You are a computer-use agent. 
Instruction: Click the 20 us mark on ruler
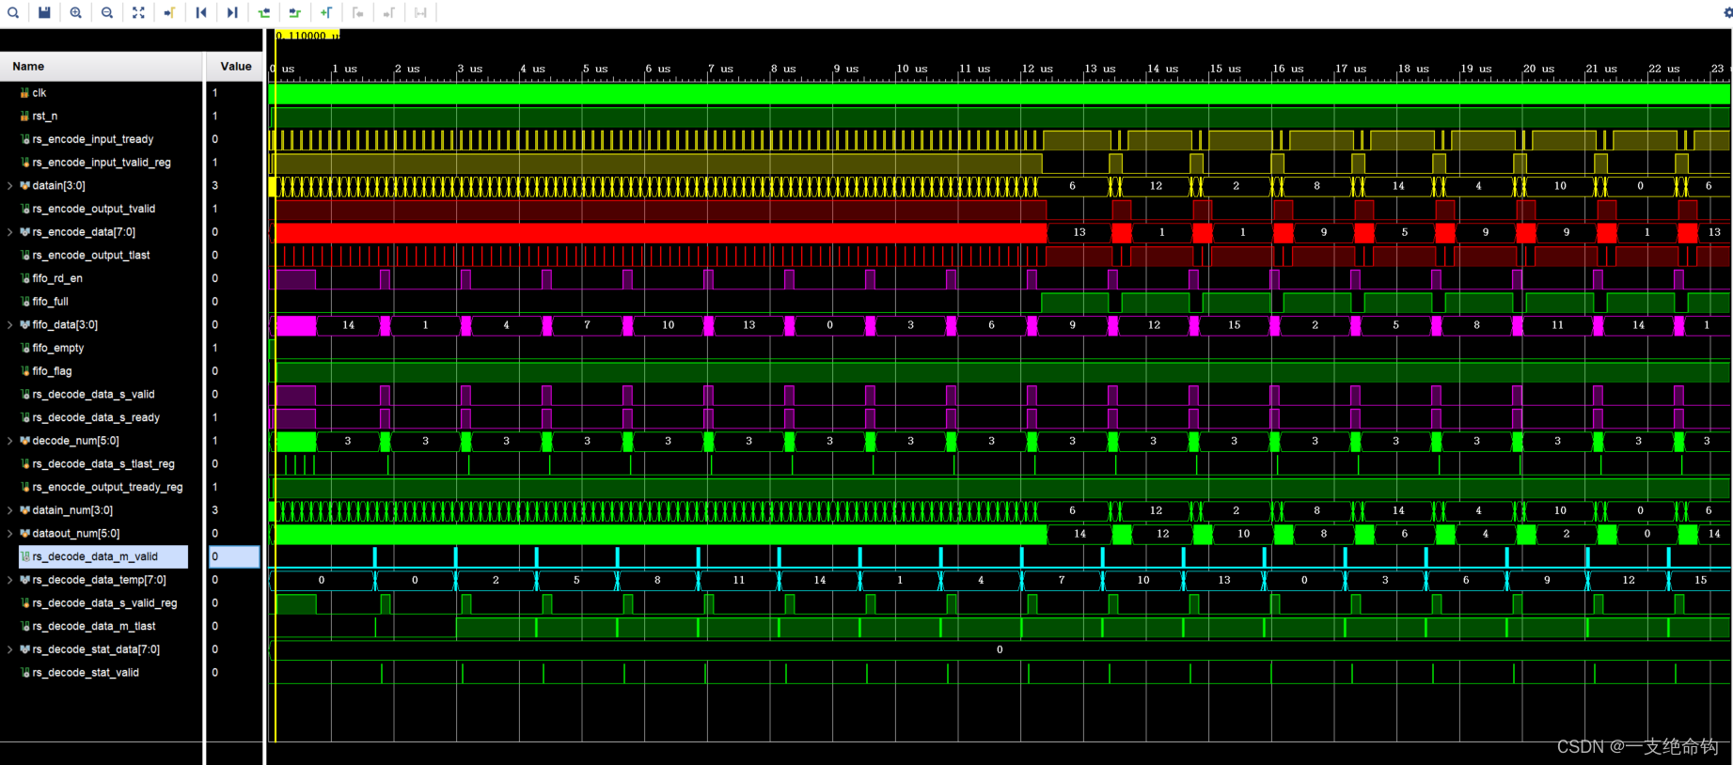1538,69
